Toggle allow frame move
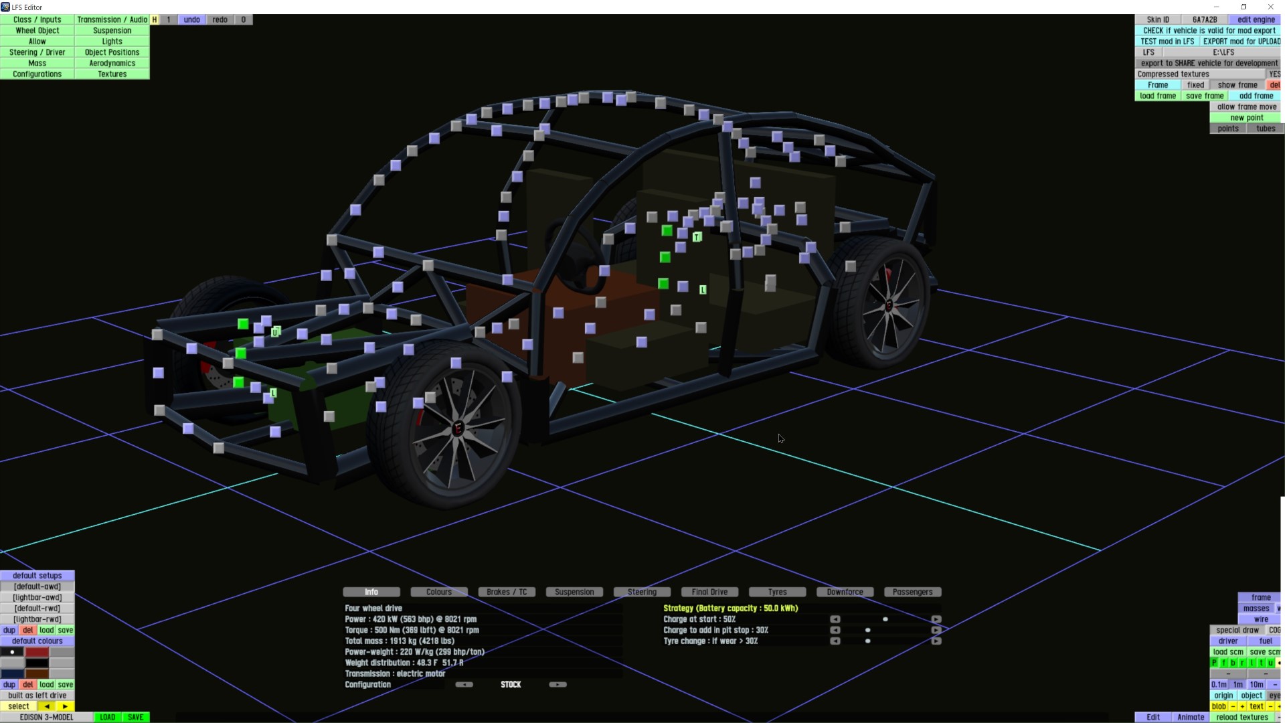 1246,107
